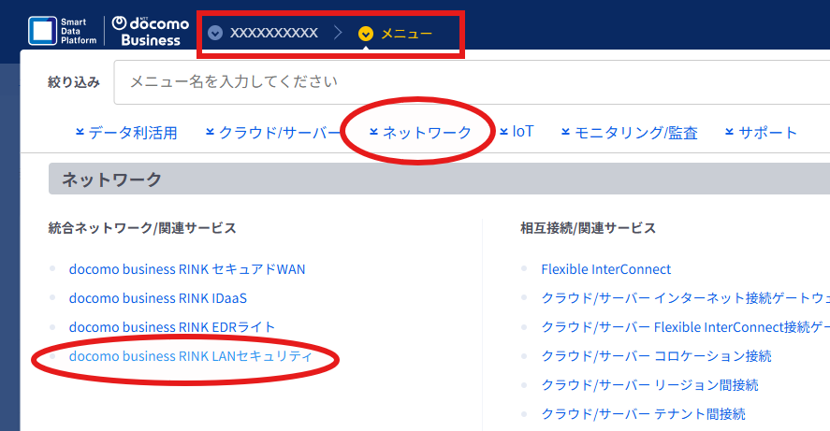830x431 pixels.
Task: Open docomo business RINK セキュアドWAN
Action: point(187,269)
